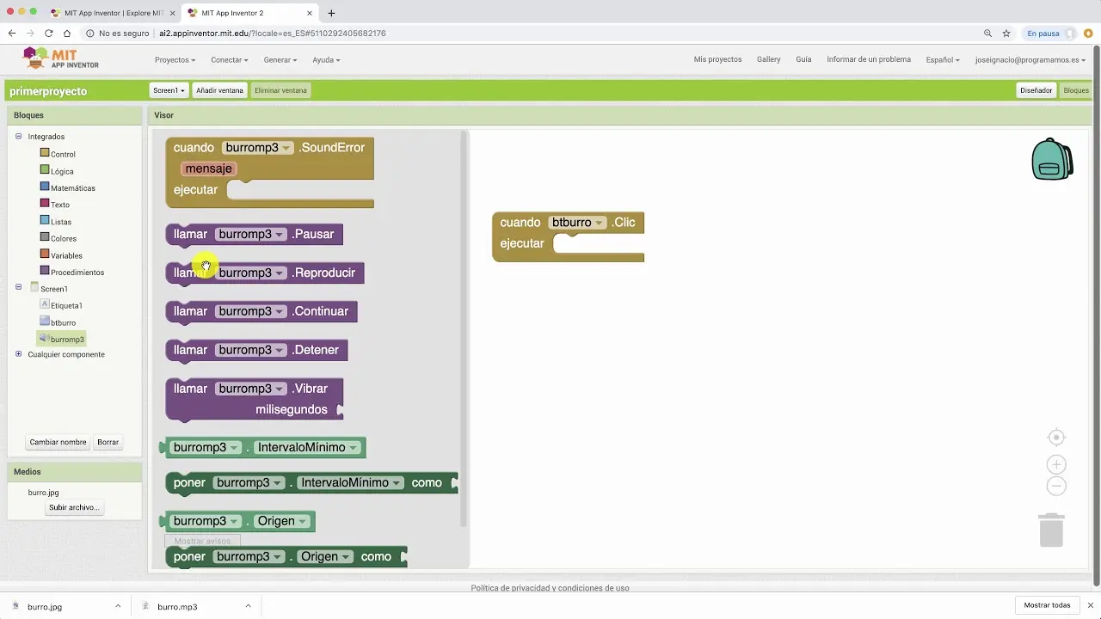Image resolution: width=1101 pixels, height=619 pixels.
Task: Expand the Cualquier componente node
Action: pos(19,354)
